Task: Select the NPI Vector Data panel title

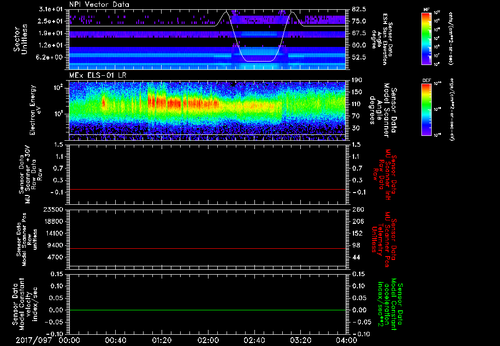Action: [99, 4]
